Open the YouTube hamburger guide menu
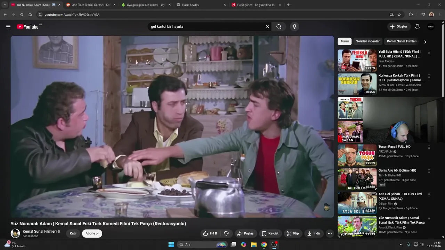Screen dimensions: 445x250 tap(8, 27)
